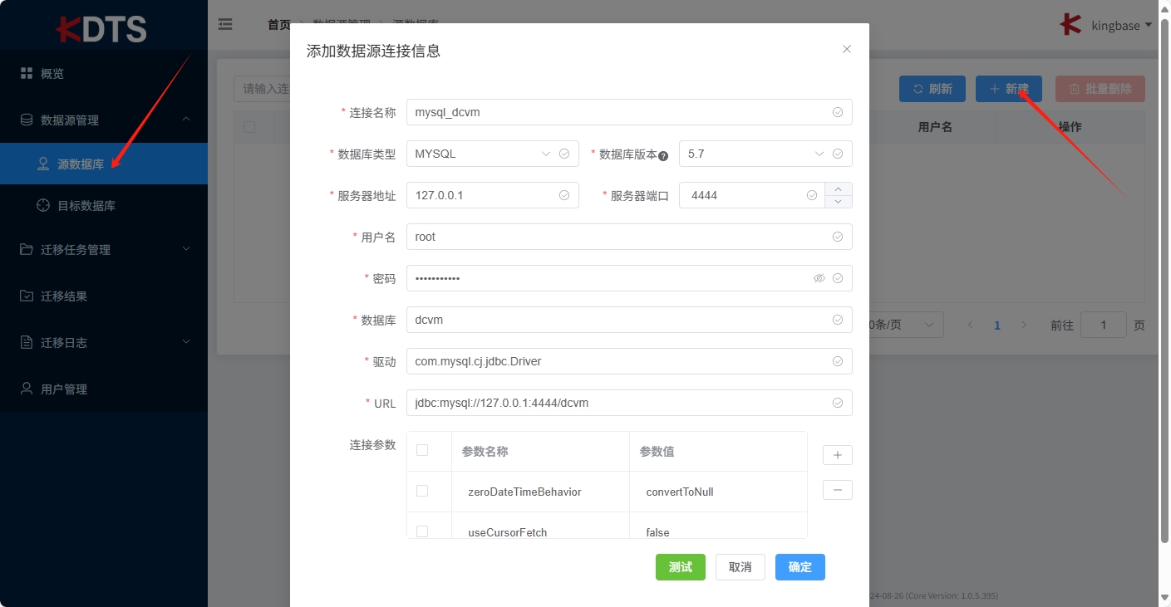
Task: Click the 用户名 column header
Action: point(935,127)
